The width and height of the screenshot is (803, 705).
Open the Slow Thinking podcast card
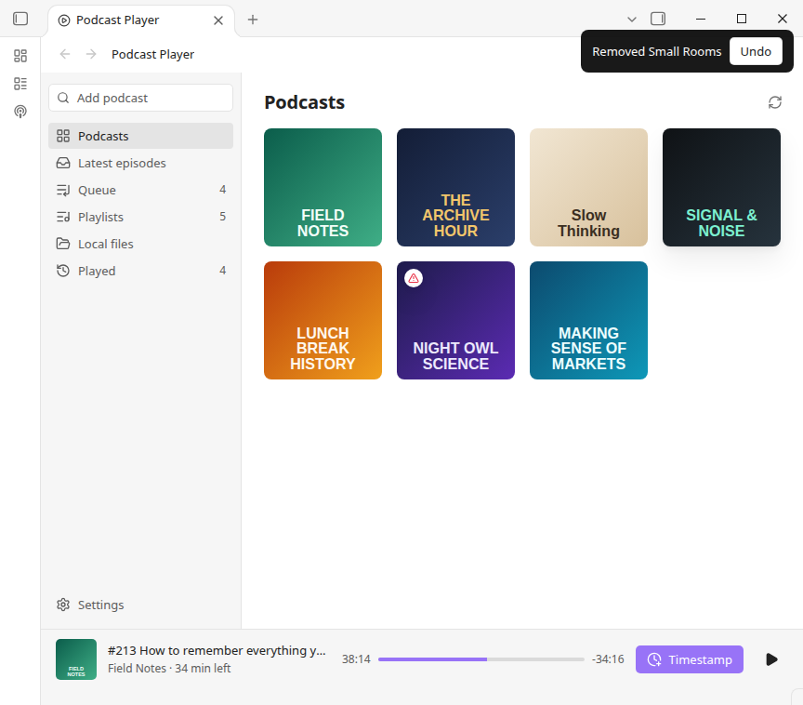(x=589, y=188)
